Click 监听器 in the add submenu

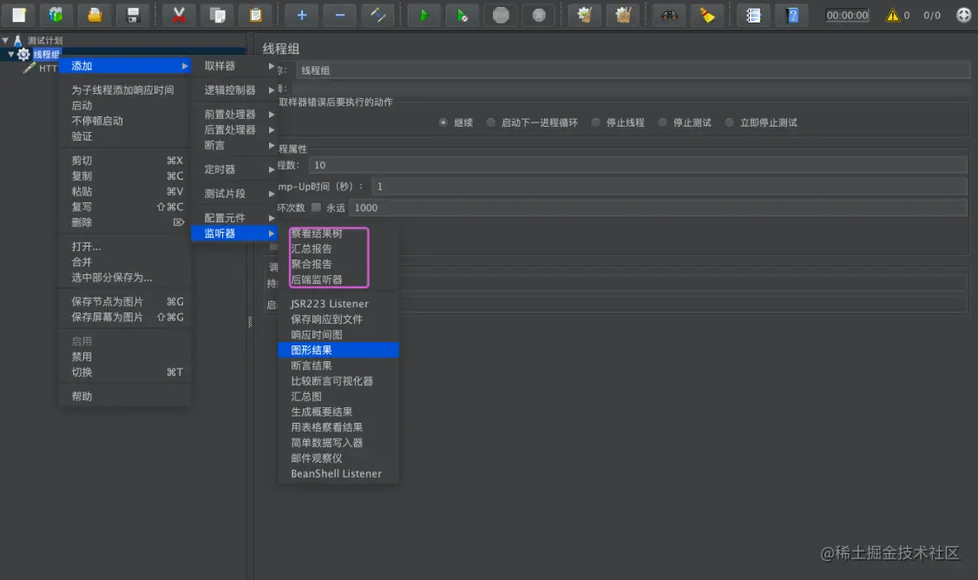tap(234, 234)
